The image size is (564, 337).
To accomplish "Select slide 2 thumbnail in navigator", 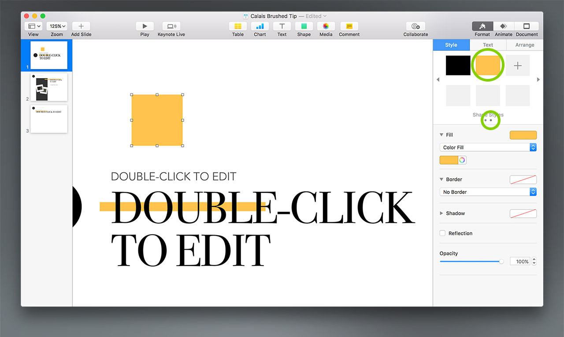I will (49, 87).
